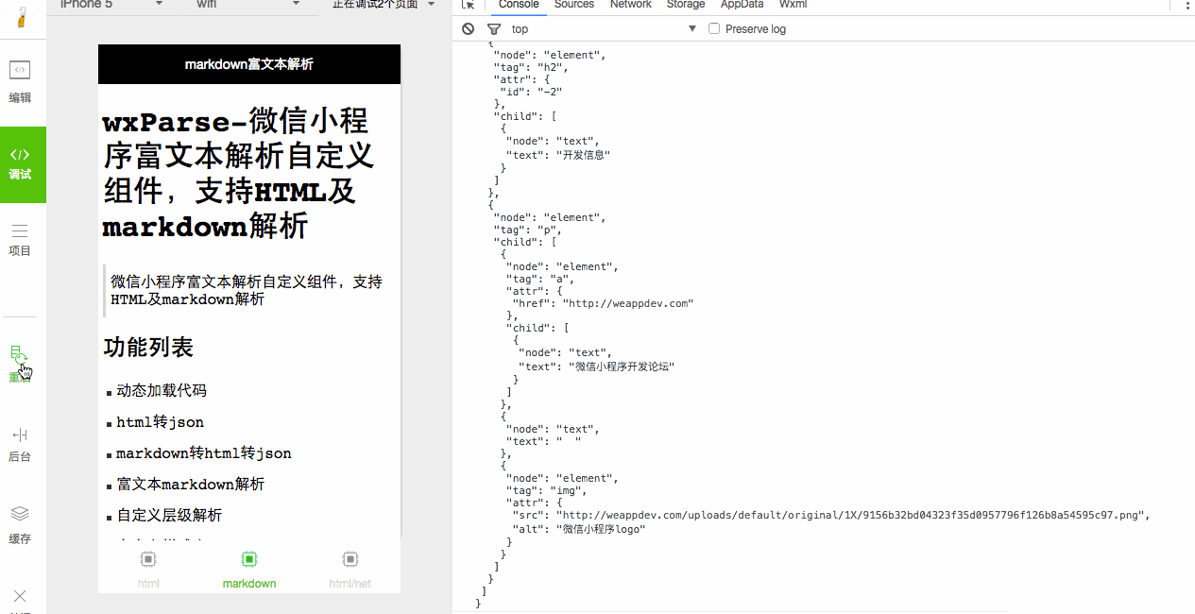Select the 调试 (Debug) sidebar icon

coord(20,164)
